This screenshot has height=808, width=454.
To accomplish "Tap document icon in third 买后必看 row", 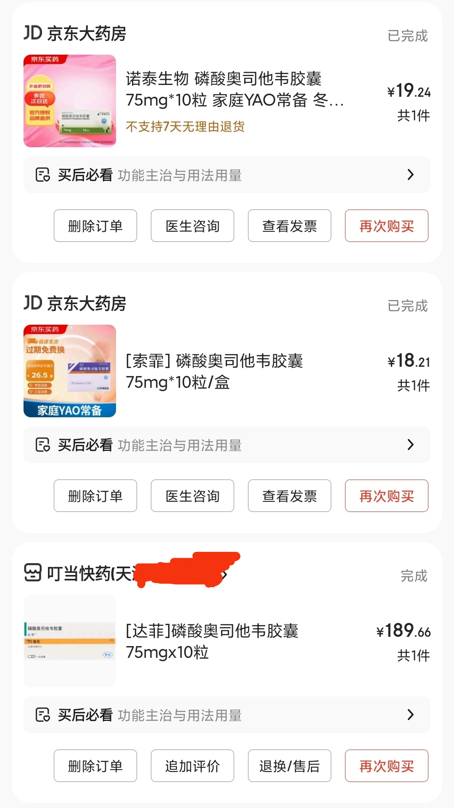I will click(42, 715).
